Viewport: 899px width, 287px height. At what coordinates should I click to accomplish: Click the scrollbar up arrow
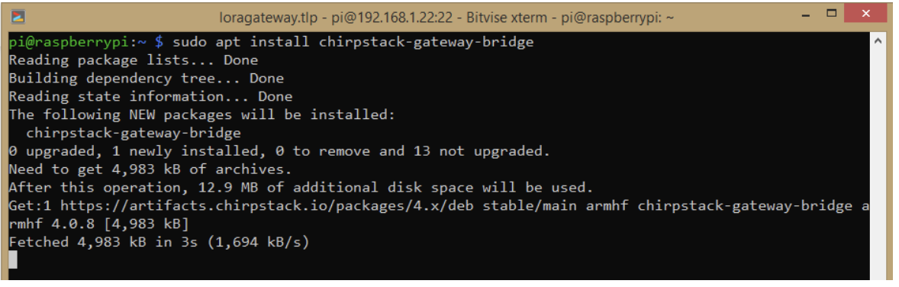click(x=878, y=41)
